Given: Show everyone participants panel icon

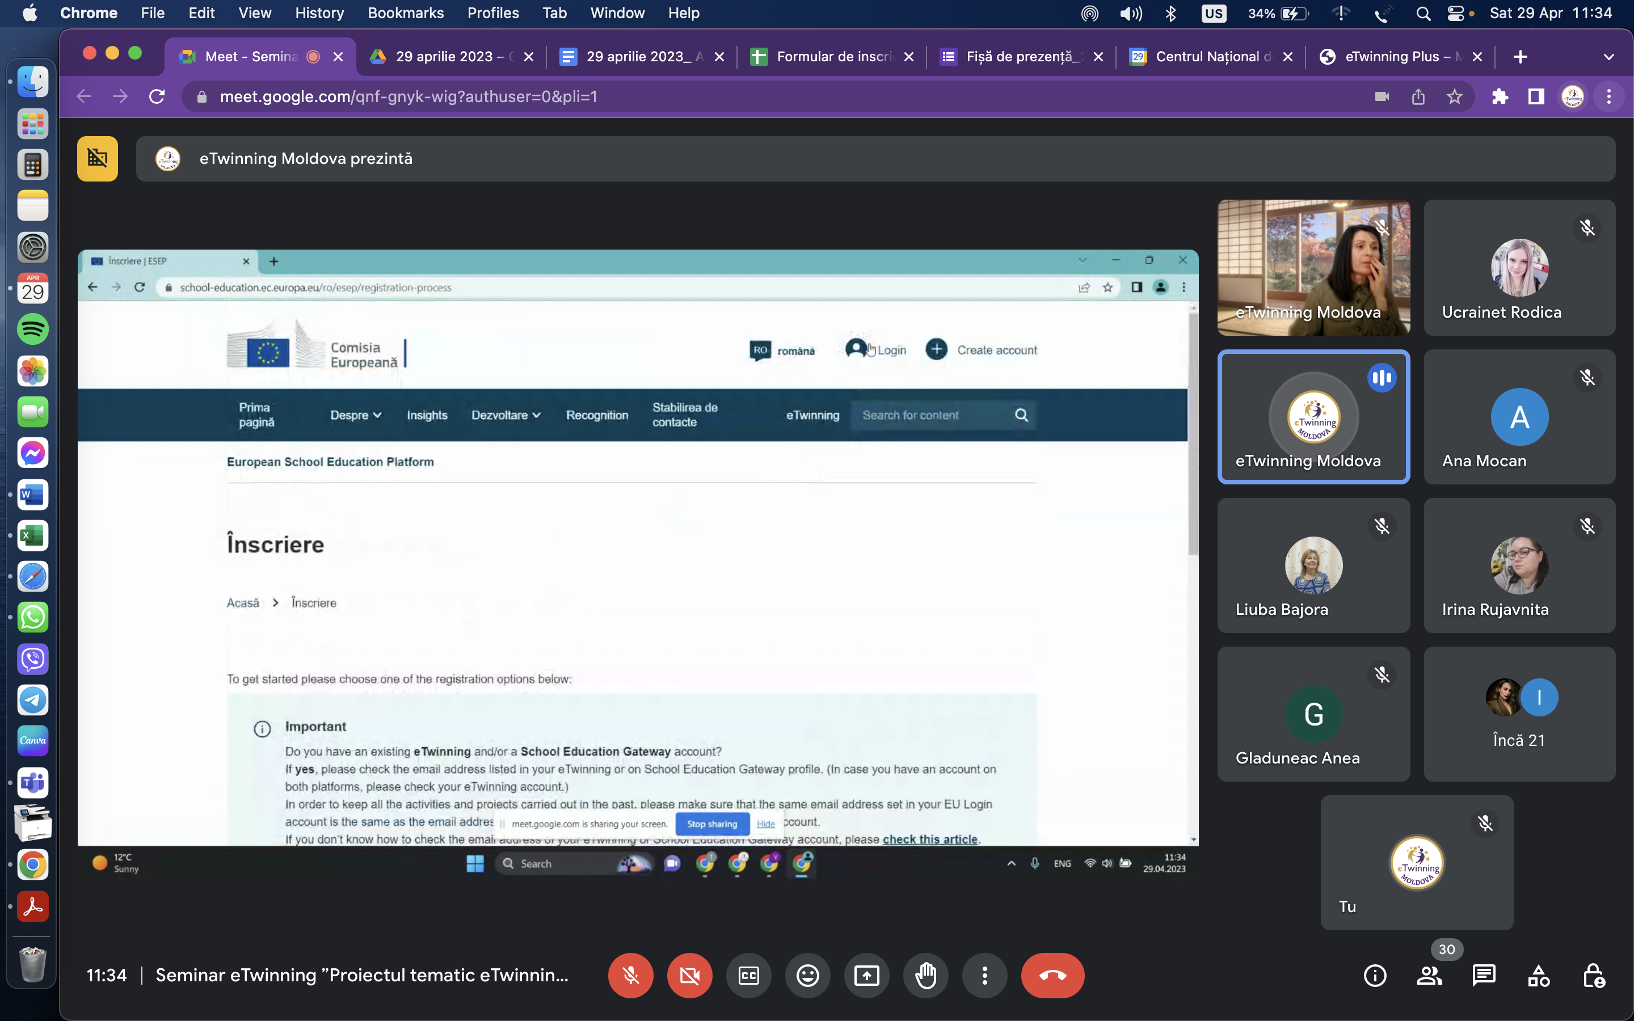Looking at the screenshot, I should pyautogui.click(x=1429, y=975).
